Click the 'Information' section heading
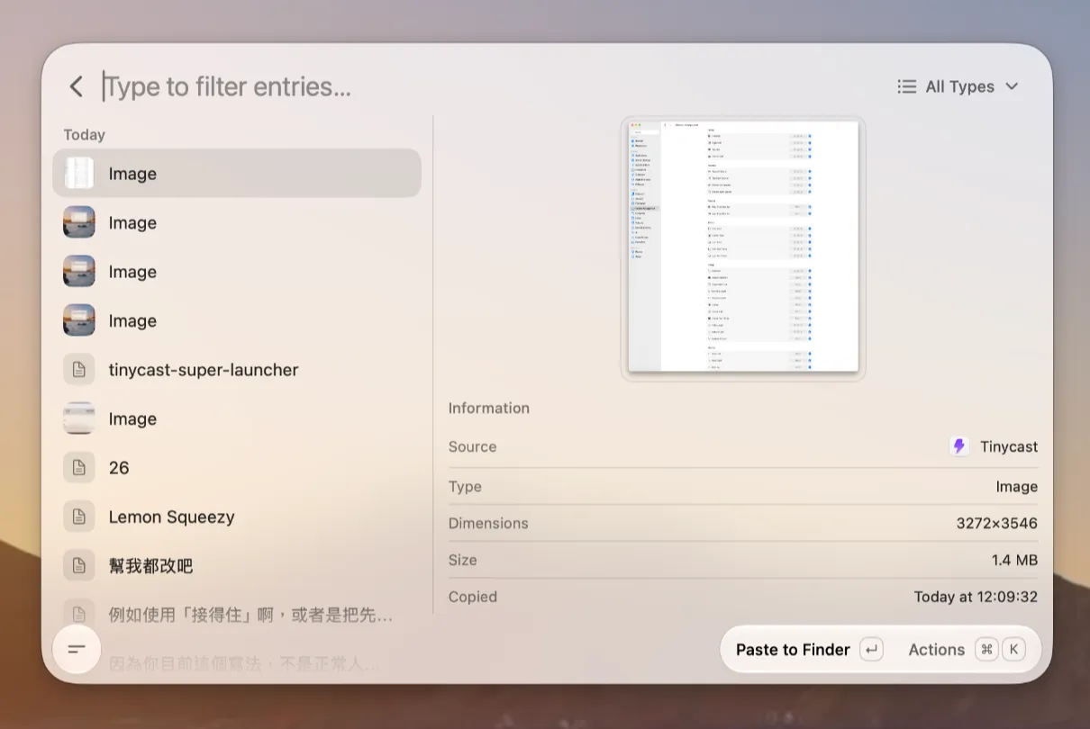 pyautogui.click(x=489, y=408)
